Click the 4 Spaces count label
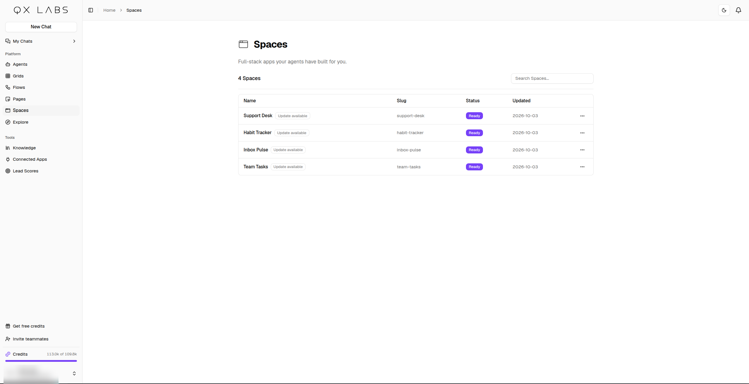 (x=249, y=78)
